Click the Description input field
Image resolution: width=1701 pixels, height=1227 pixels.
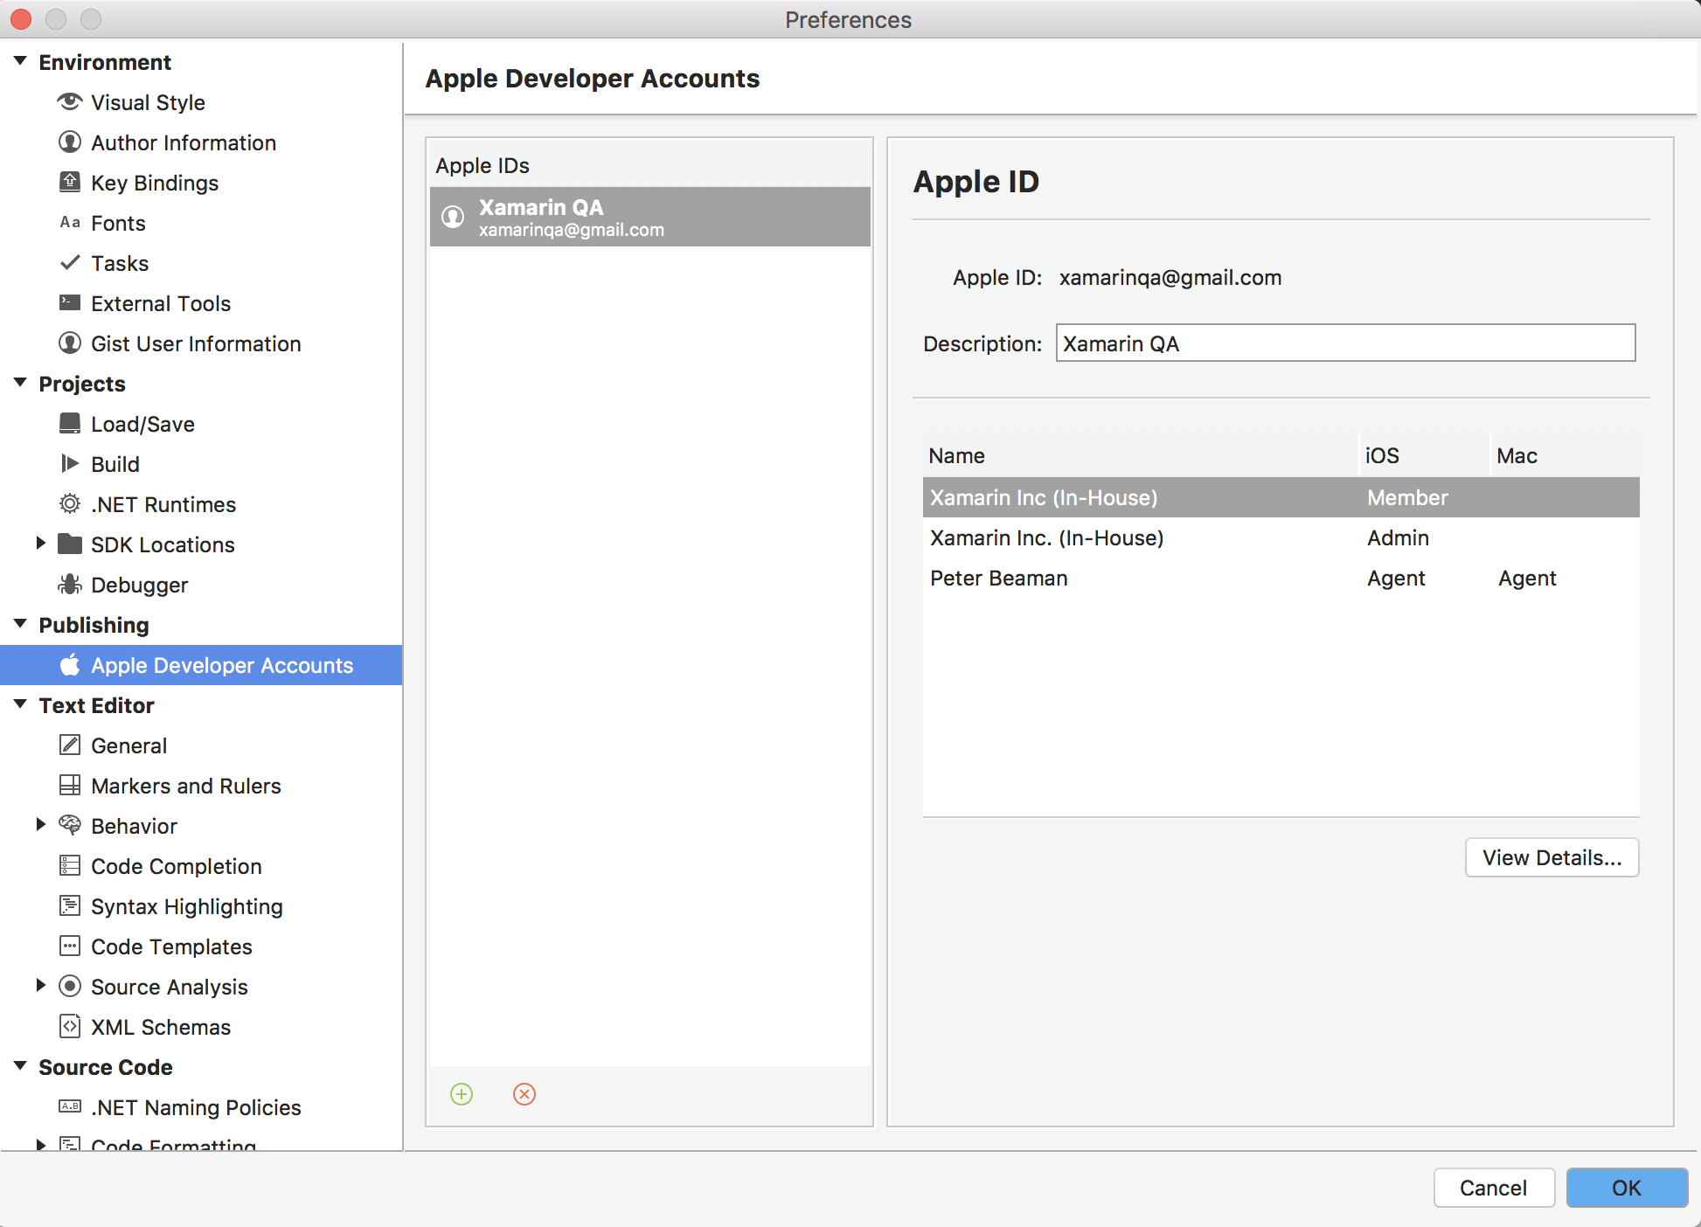point(1344,343)
